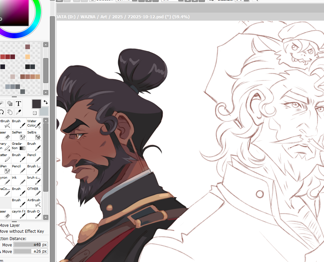Screen dimensions: 324x262
Task: Pick the Eyedropper tool
Action: point(18,112)
